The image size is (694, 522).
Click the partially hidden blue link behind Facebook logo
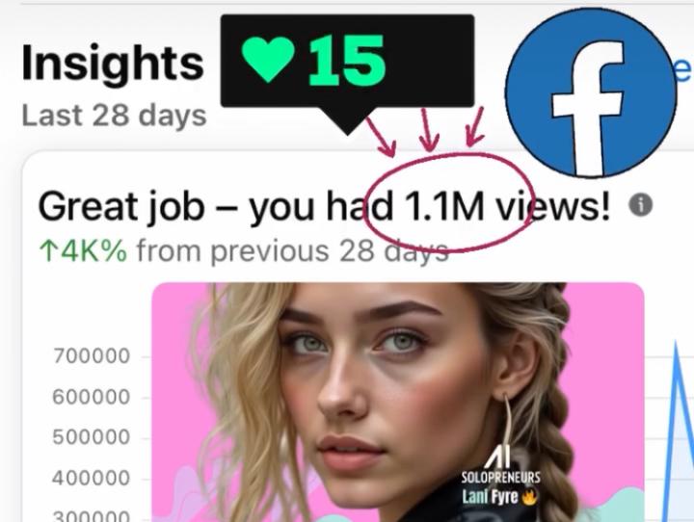point(682,69)
